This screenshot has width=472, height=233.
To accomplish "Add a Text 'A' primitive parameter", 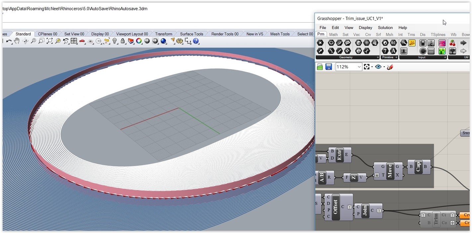I will tap(393, 51).
